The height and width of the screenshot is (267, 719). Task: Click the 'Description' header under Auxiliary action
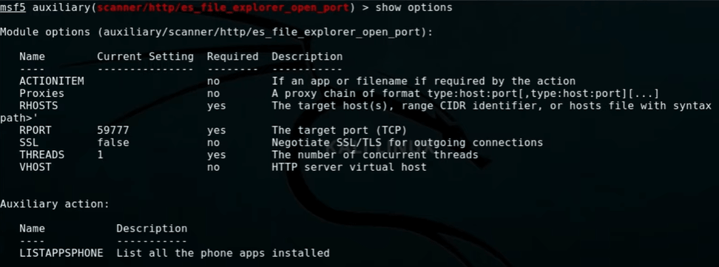[x=152, y=229]
